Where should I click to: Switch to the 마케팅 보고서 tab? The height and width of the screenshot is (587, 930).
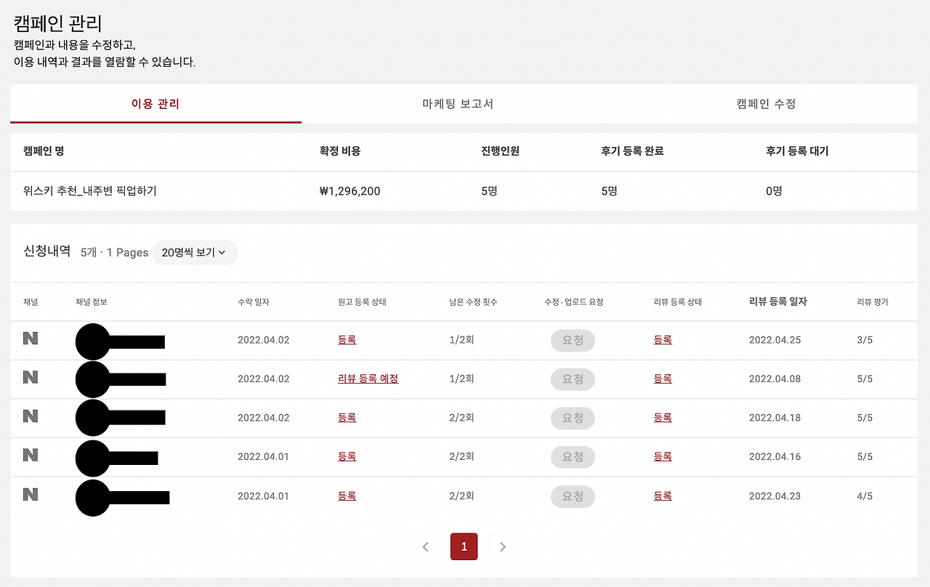[x=456, y=104]
